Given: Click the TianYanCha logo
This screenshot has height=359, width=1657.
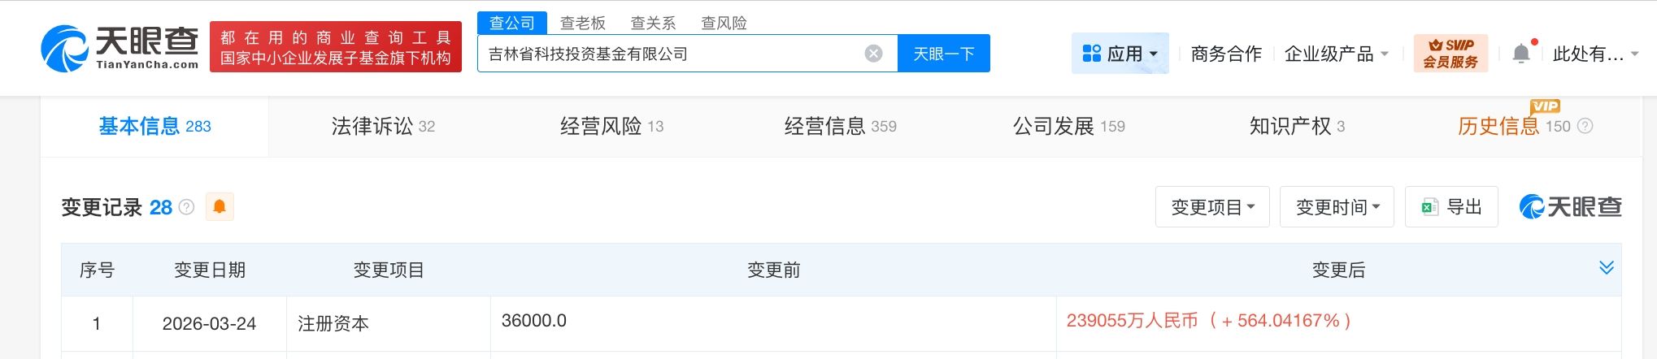Looking at the screenshot, I should 120,48.
